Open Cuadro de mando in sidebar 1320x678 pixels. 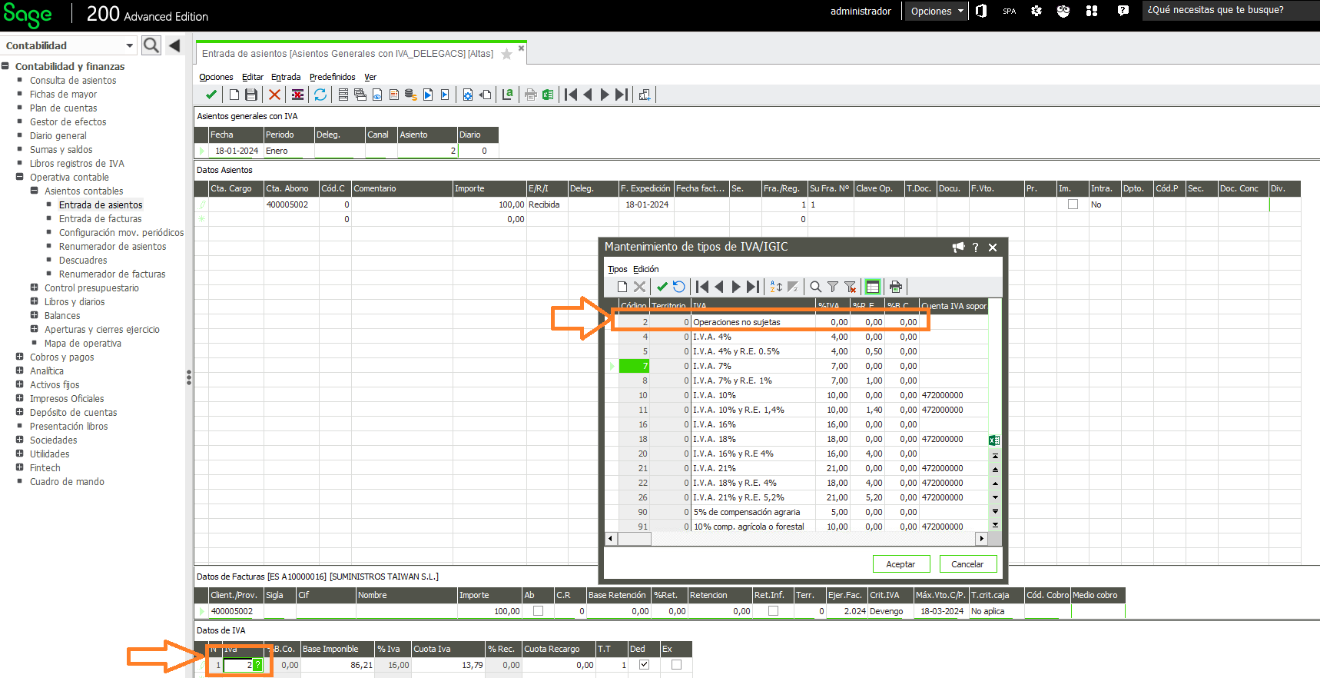click(x=67, y=481)
